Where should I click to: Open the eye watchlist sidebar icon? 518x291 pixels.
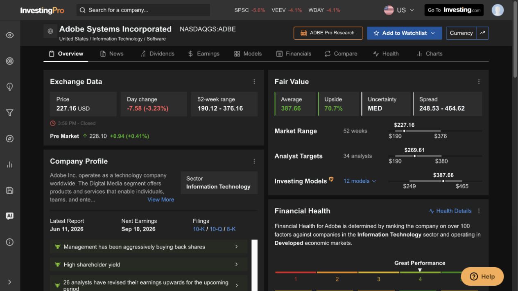10,35
